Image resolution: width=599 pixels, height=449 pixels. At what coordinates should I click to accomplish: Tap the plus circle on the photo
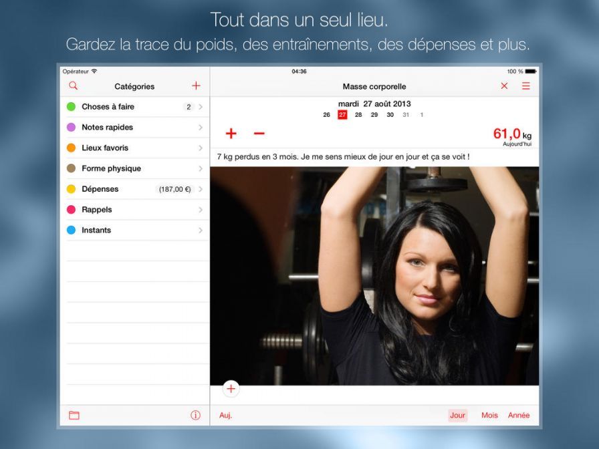[x=231, y=388]
